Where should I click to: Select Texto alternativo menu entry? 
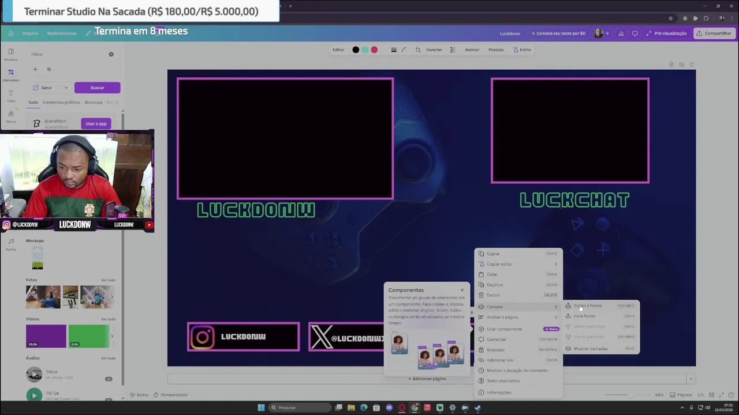[x=518, y=381]
